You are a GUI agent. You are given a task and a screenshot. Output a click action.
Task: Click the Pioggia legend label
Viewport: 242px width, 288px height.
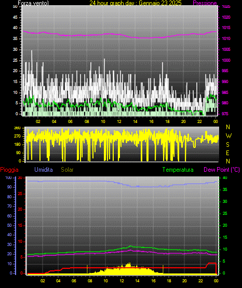click(9, 170)
